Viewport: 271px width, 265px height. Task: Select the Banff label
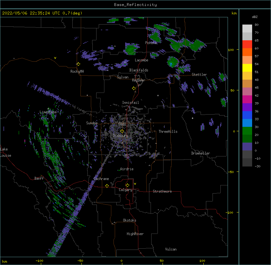39,178
